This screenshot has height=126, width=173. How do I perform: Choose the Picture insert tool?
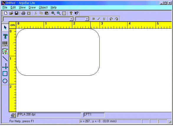tap(5, 51)
